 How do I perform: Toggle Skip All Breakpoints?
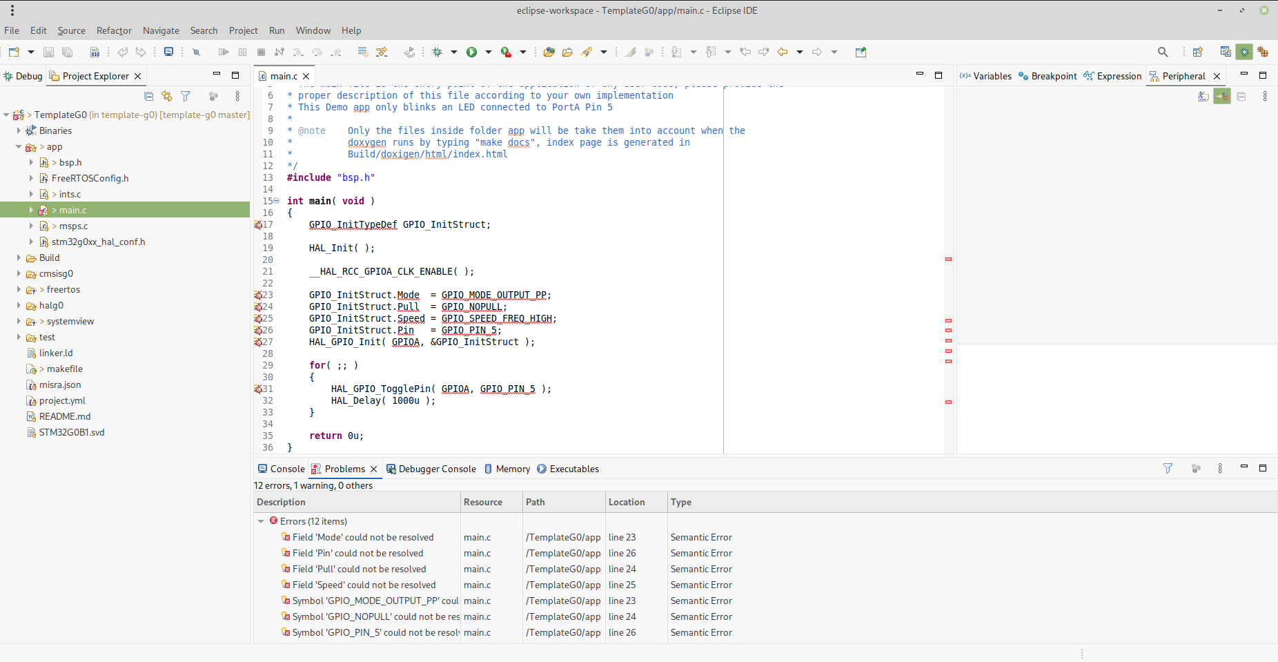click(196, 52)
